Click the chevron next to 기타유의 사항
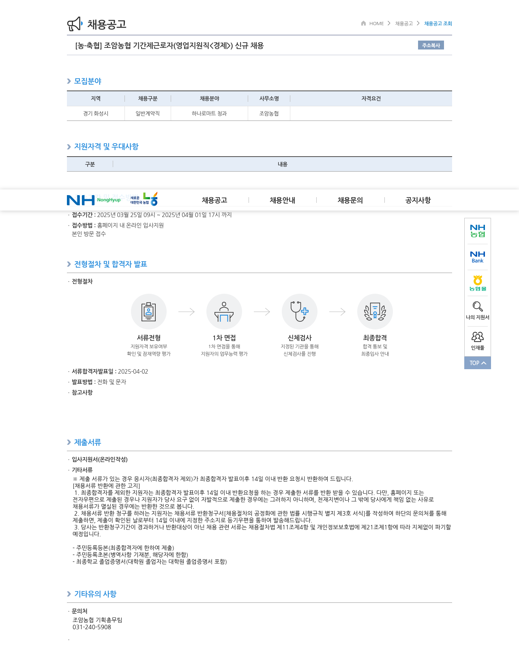Image resolution: width=519 pixels, height=671 pixels. tap(69, 594)
